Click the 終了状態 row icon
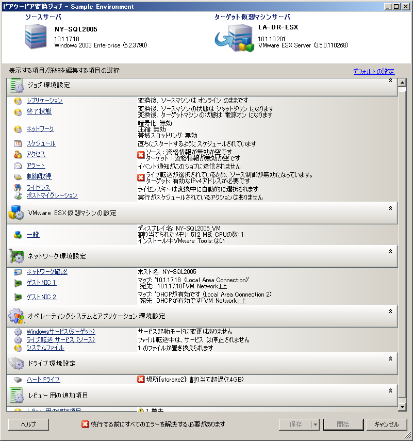Viewport: 413px width, 441px height. (18, 112)
